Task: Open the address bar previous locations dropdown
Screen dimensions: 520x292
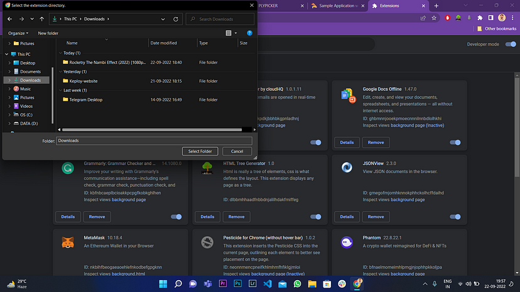Action: tap(163, 19)
